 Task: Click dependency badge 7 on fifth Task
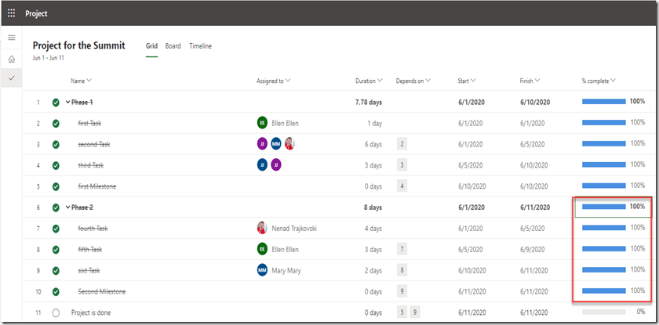pos(402,249)
